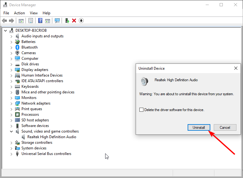Expand the System devices node
Screen dimensions: 243x178
coord(11,148)
